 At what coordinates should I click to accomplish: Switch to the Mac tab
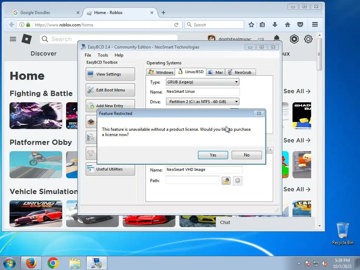tap(216, 72)
